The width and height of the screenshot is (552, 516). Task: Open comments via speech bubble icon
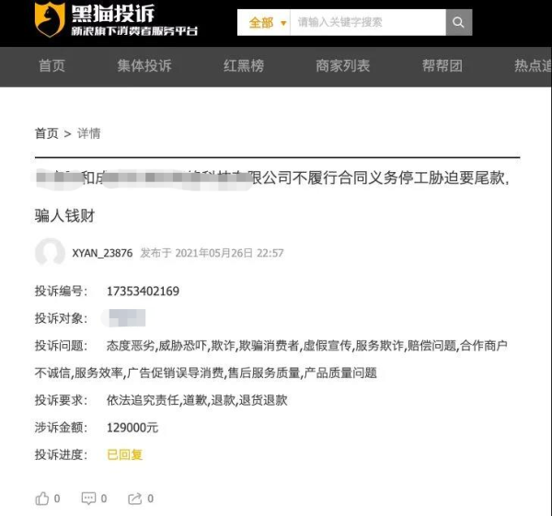click(88, 499)
